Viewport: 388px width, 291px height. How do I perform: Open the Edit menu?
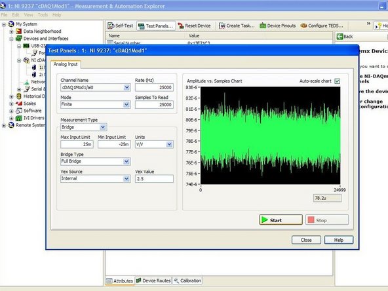tap(15, 15)
